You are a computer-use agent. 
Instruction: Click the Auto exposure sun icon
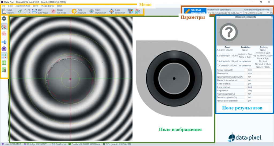coord(74,11)
